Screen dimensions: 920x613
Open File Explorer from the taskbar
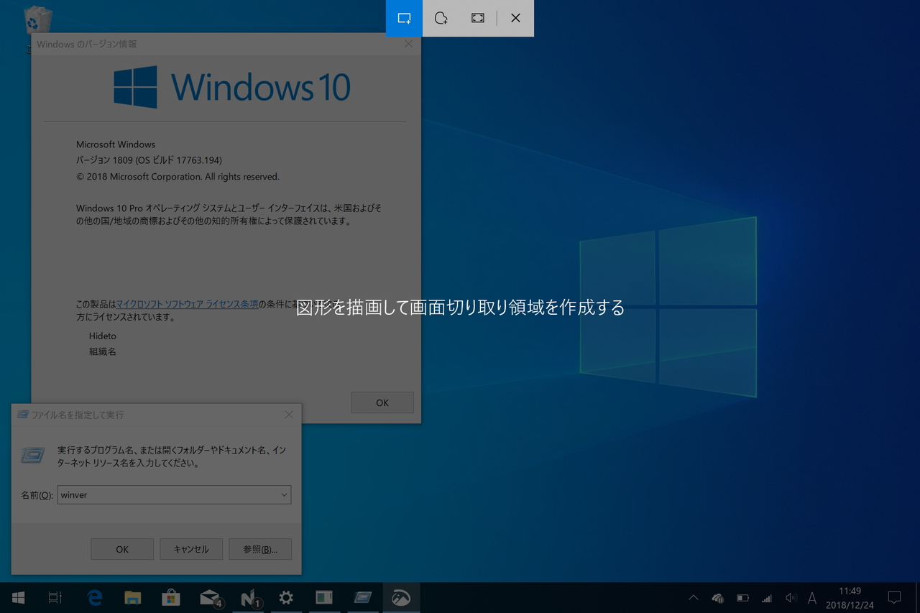click(133, 597)
